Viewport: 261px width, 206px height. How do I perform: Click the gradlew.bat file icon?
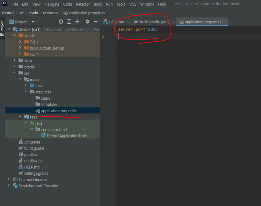(x=21, y=161)
